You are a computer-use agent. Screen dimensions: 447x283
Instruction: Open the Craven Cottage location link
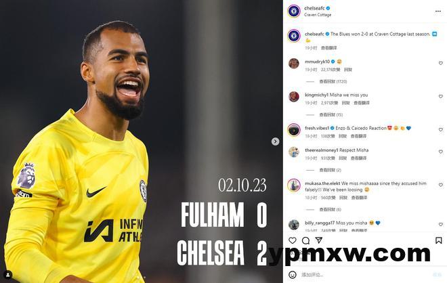(318, 15)
